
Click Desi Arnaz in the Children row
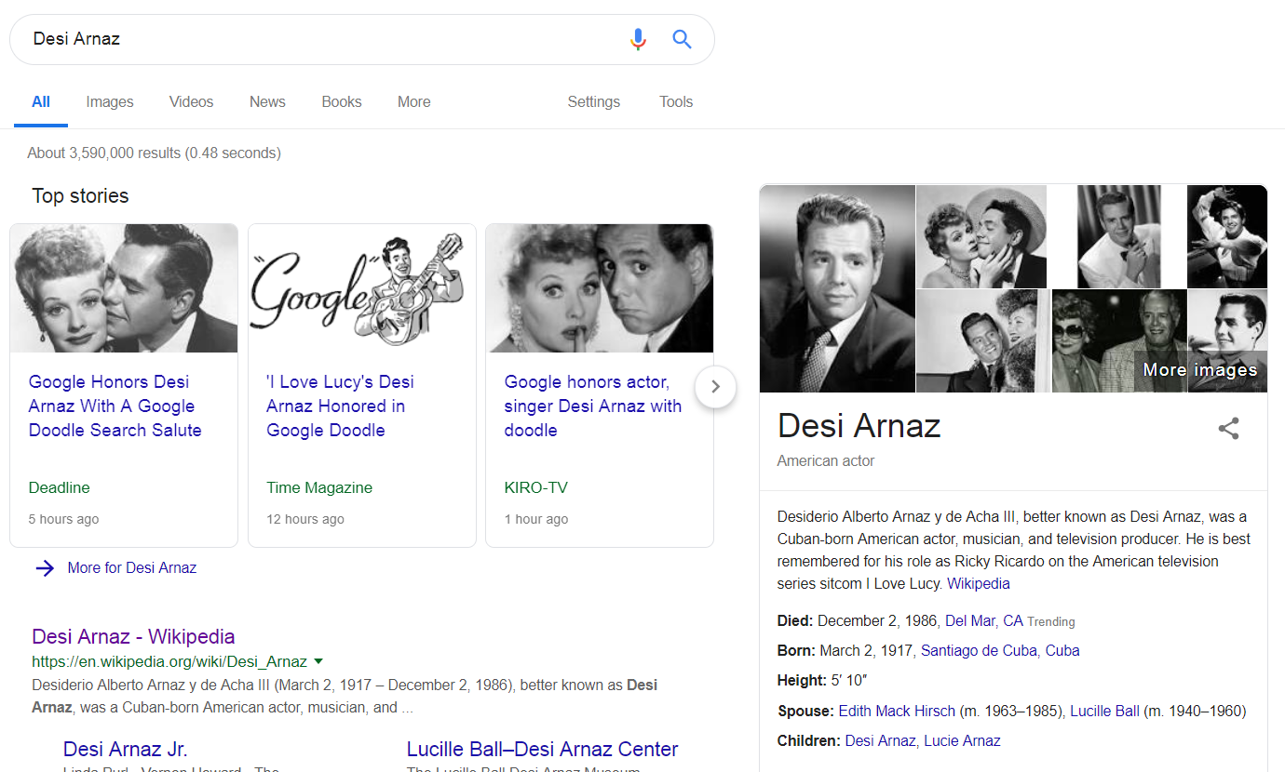pyautogui.click(x=881, y=740)
